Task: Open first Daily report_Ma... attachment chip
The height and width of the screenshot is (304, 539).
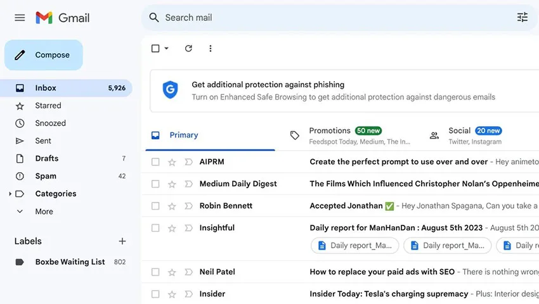Action: click(x=354, y=246)
